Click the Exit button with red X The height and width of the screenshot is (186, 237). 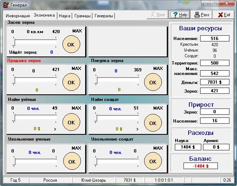pos(223,15)
